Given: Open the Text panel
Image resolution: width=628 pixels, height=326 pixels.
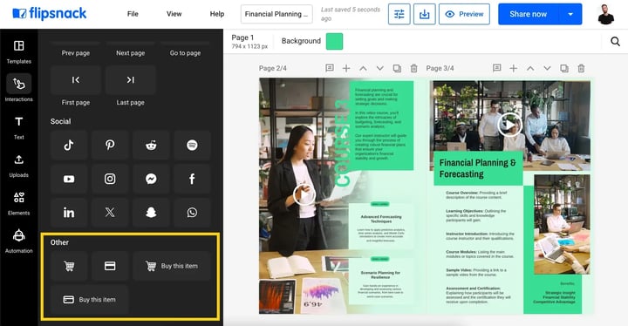Looking at the screenshot, I should pos(19,128).
